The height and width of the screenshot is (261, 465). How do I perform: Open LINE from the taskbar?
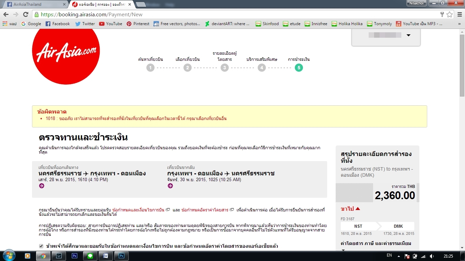tap(90, 256)
